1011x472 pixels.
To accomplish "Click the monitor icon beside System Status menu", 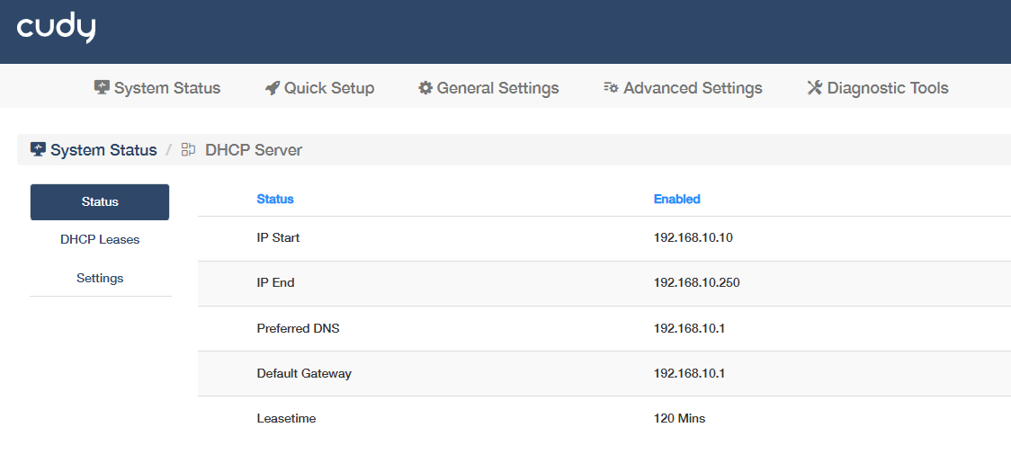I will tap(102, 88).
